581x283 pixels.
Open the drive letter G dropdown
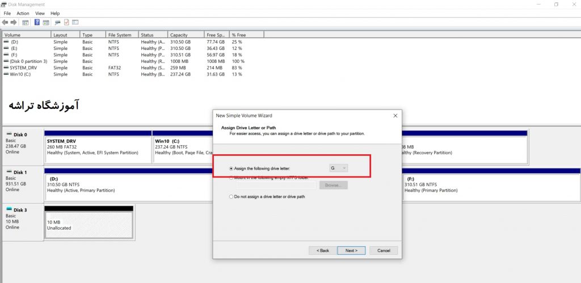[x=339, y=168]
